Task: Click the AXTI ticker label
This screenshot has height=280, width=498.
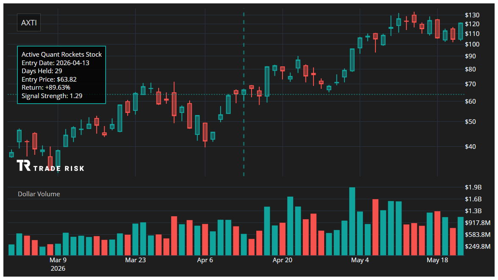Action: coord(29,23)
